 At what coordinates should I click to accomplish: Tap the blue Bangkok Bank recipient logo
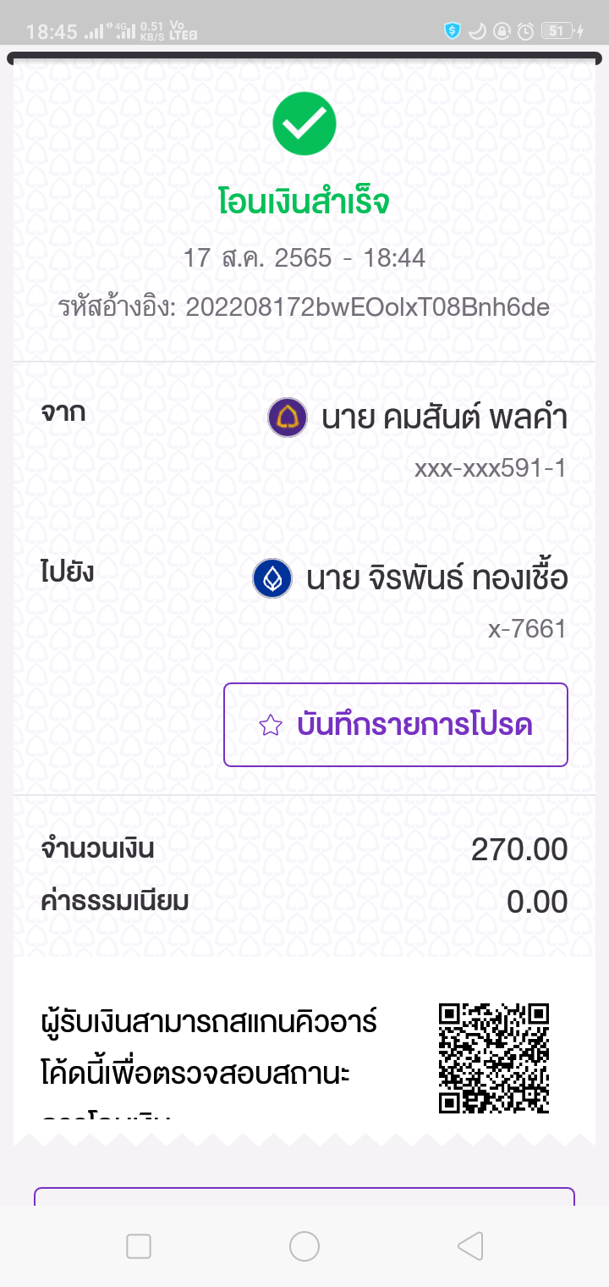272,578
